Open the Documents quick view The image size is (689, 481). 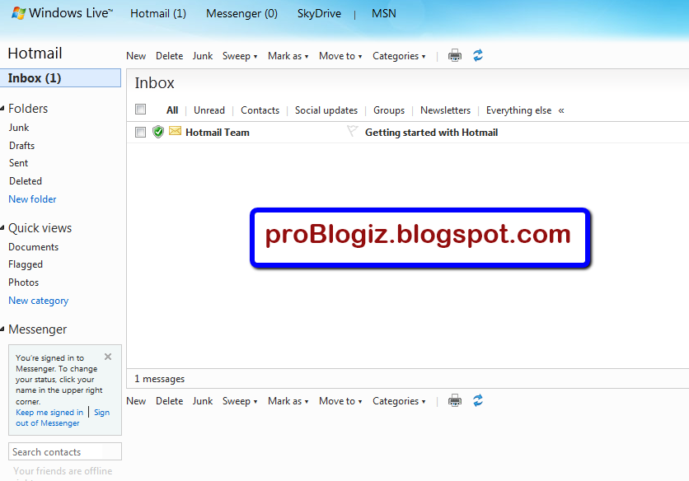pyautogui.click(x=34, y=247)
